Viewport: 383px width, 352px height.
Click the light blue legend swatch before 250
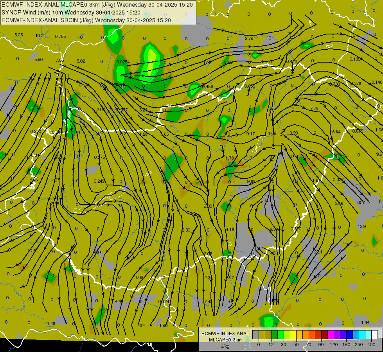coord(356,335)
